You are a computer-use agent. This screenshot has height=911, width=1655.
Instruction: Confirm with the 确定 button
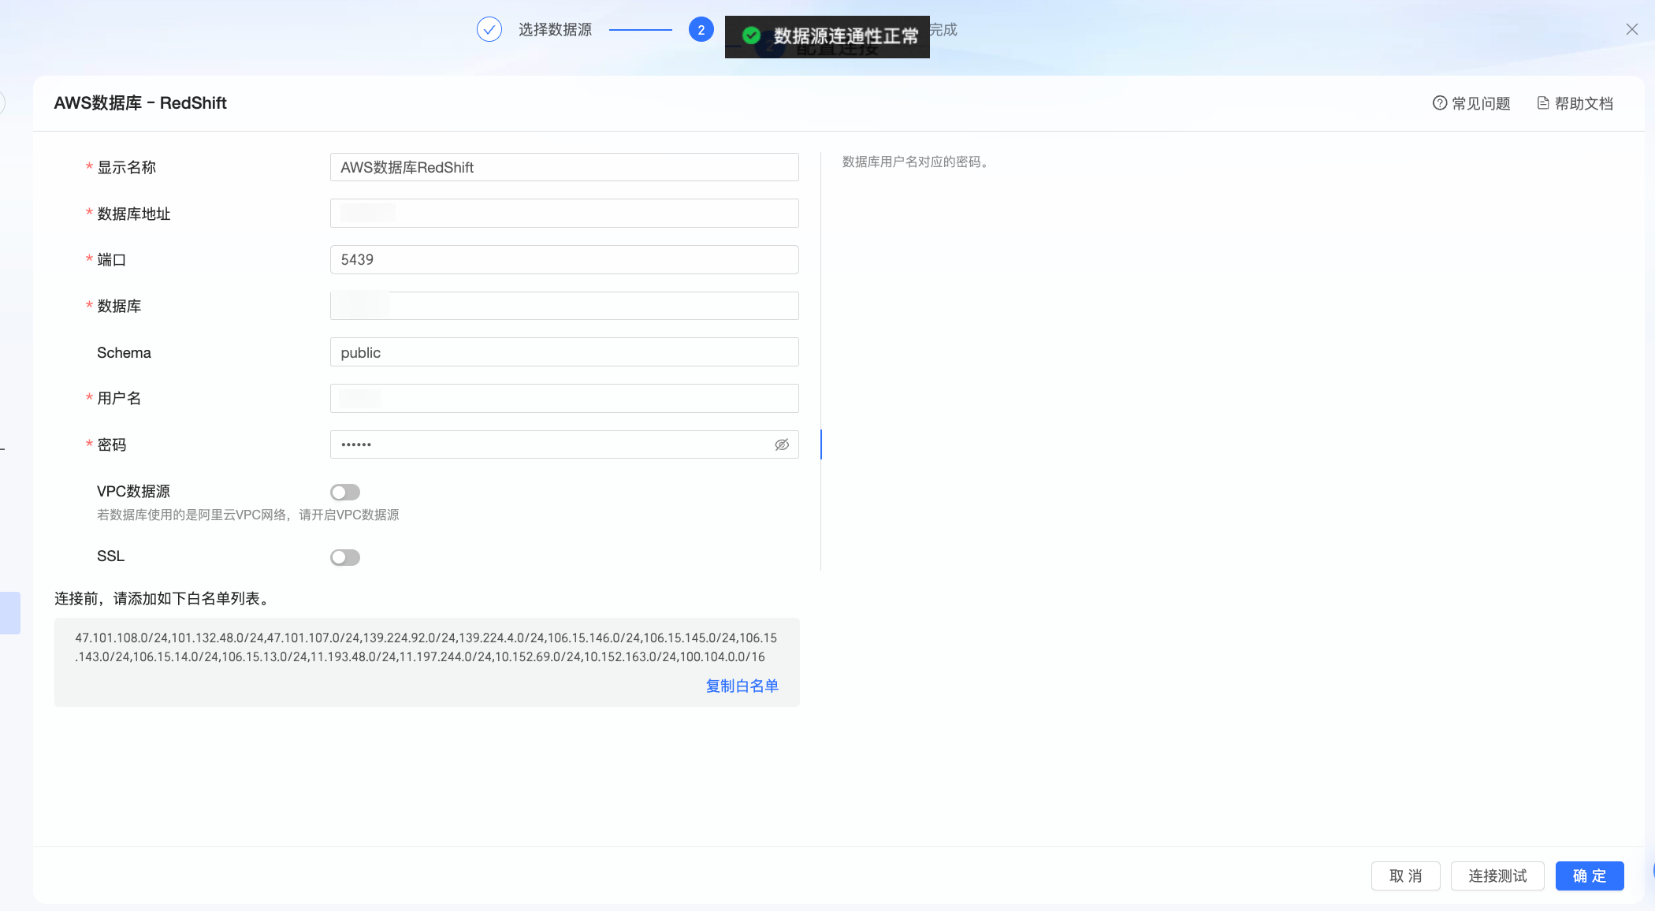point(1590,876)
